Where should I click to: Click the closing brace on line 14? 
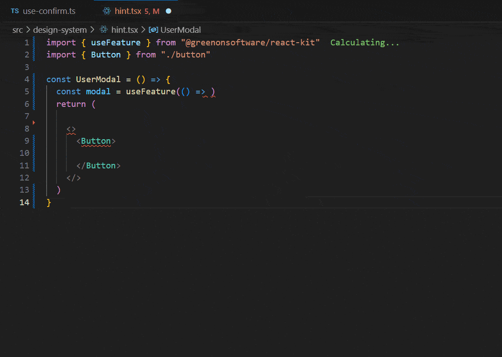click(48, 203)
